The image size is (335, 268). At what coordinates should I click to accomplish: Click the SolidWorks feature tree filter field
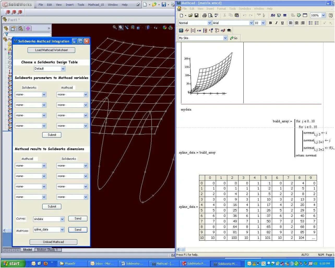27,34
